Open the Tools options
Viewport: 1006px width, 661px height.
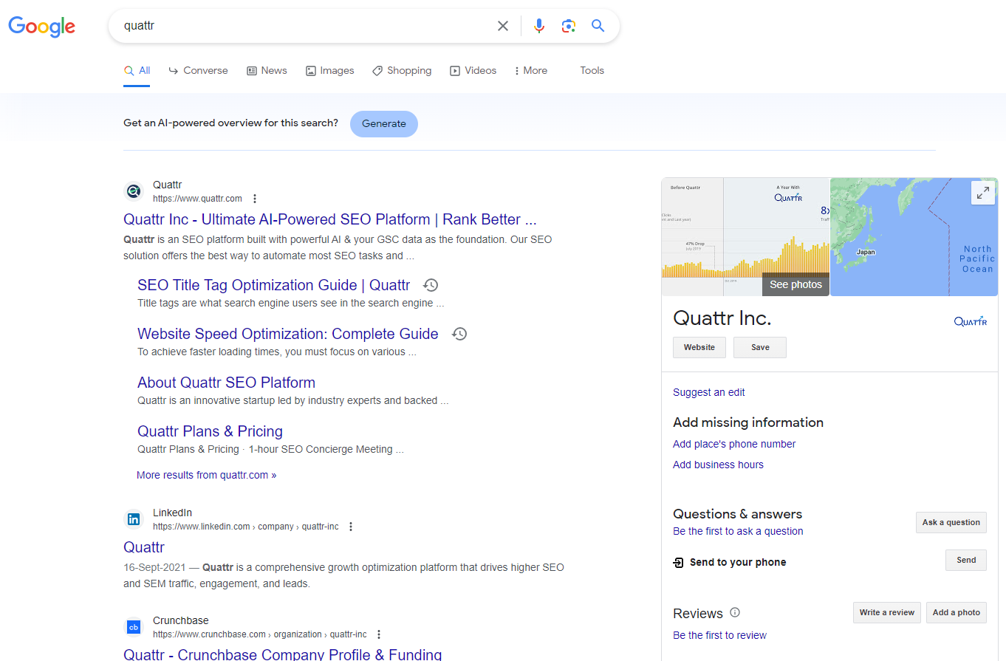click(x=592, y=71)
